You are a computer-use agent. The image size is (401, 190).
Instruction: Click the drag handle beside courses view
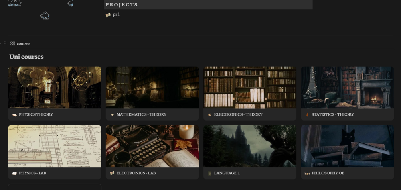pyautogui.click(x=5, y=43)
